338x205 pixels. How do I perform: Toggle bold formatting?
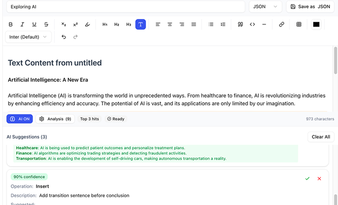(10, 25)
